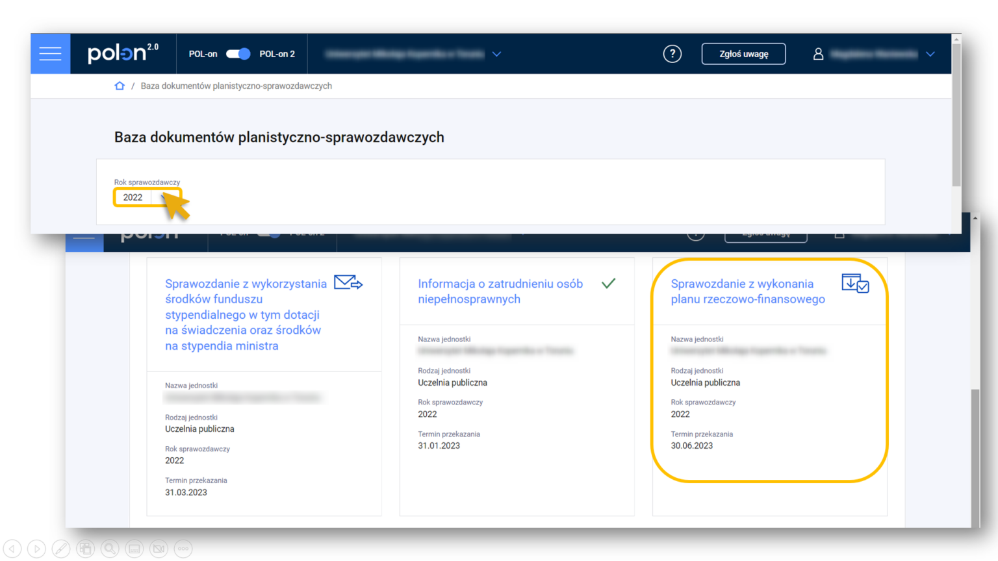Open more slideshow options (three dots)

click(183, 549)
